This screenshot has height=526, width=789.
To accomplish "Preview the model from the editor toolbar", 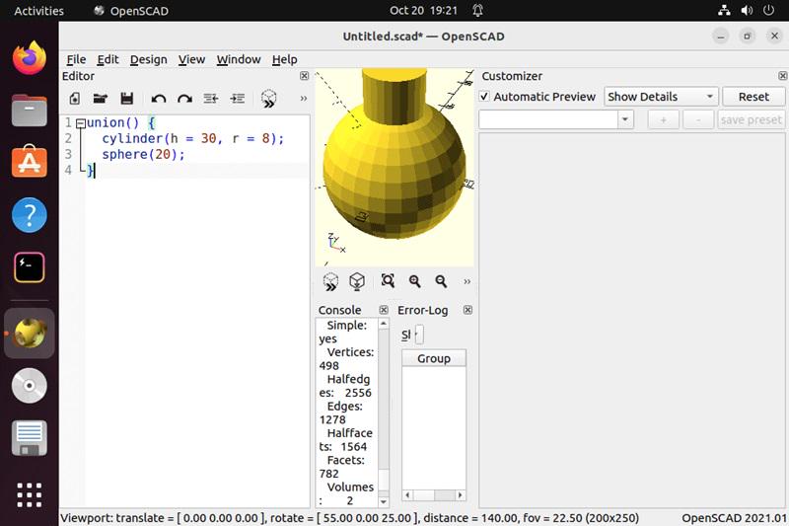I will point(268,99).
